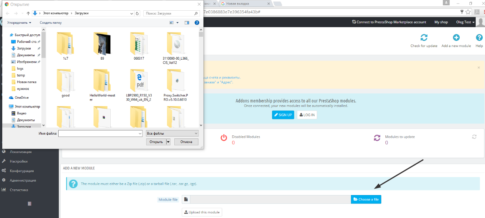The width and height of the screenshot is (485, 218).
Task: Dismiss the yellow notice with X
Action: 478,67
